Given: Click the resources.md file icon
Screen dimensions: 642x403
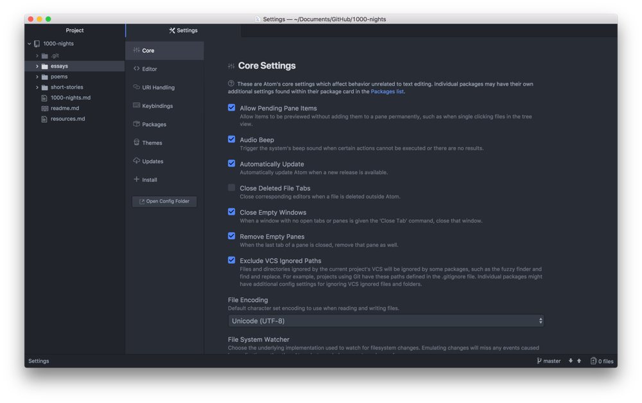Looking at the screenshot, I should click(x=44, y=120).
